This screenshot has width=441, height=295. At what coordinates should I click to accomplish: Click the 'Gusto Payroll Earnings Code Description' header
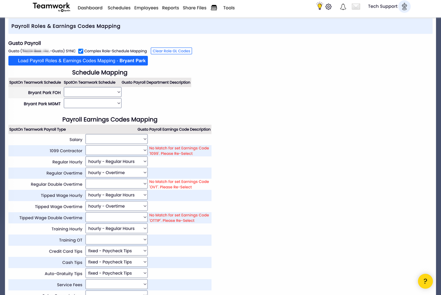(174, 130)
